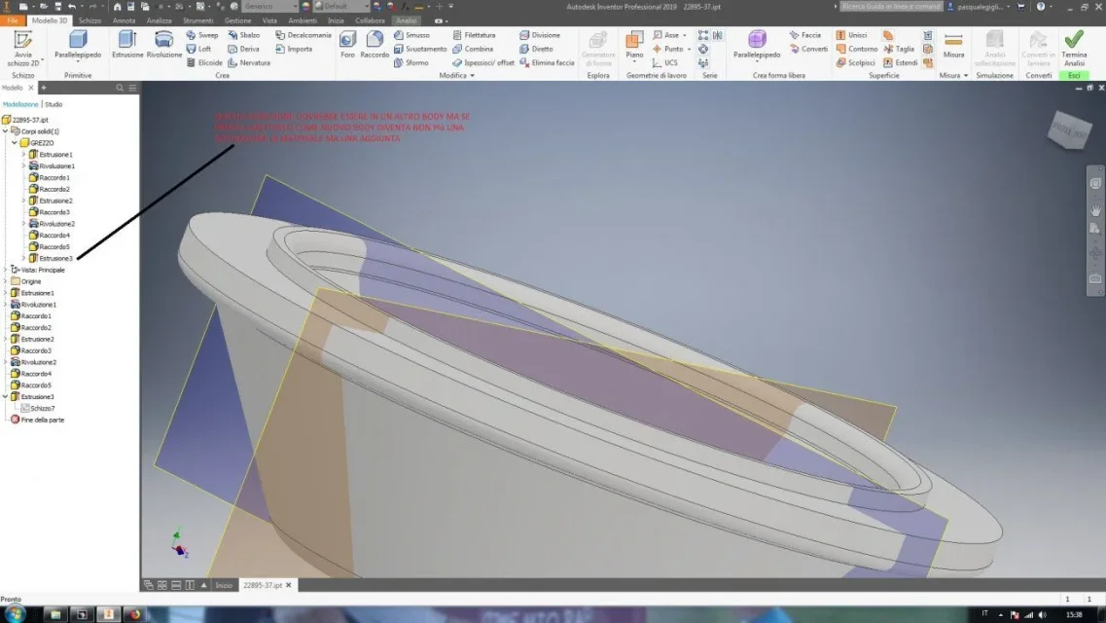Image resolution: width=1106 pixels, height=623 pixels.
Task: Switch browser to Studio view
Action: coord(54,104)
